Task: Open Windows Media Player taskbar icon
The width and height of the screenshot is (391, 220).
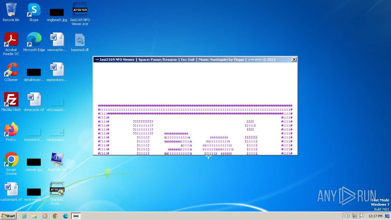Action: tap(45, 216)
